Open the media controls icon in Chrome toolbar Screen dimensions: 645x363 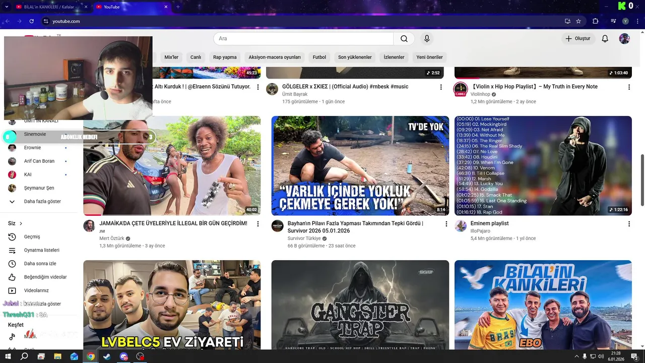tap(613, 21)
